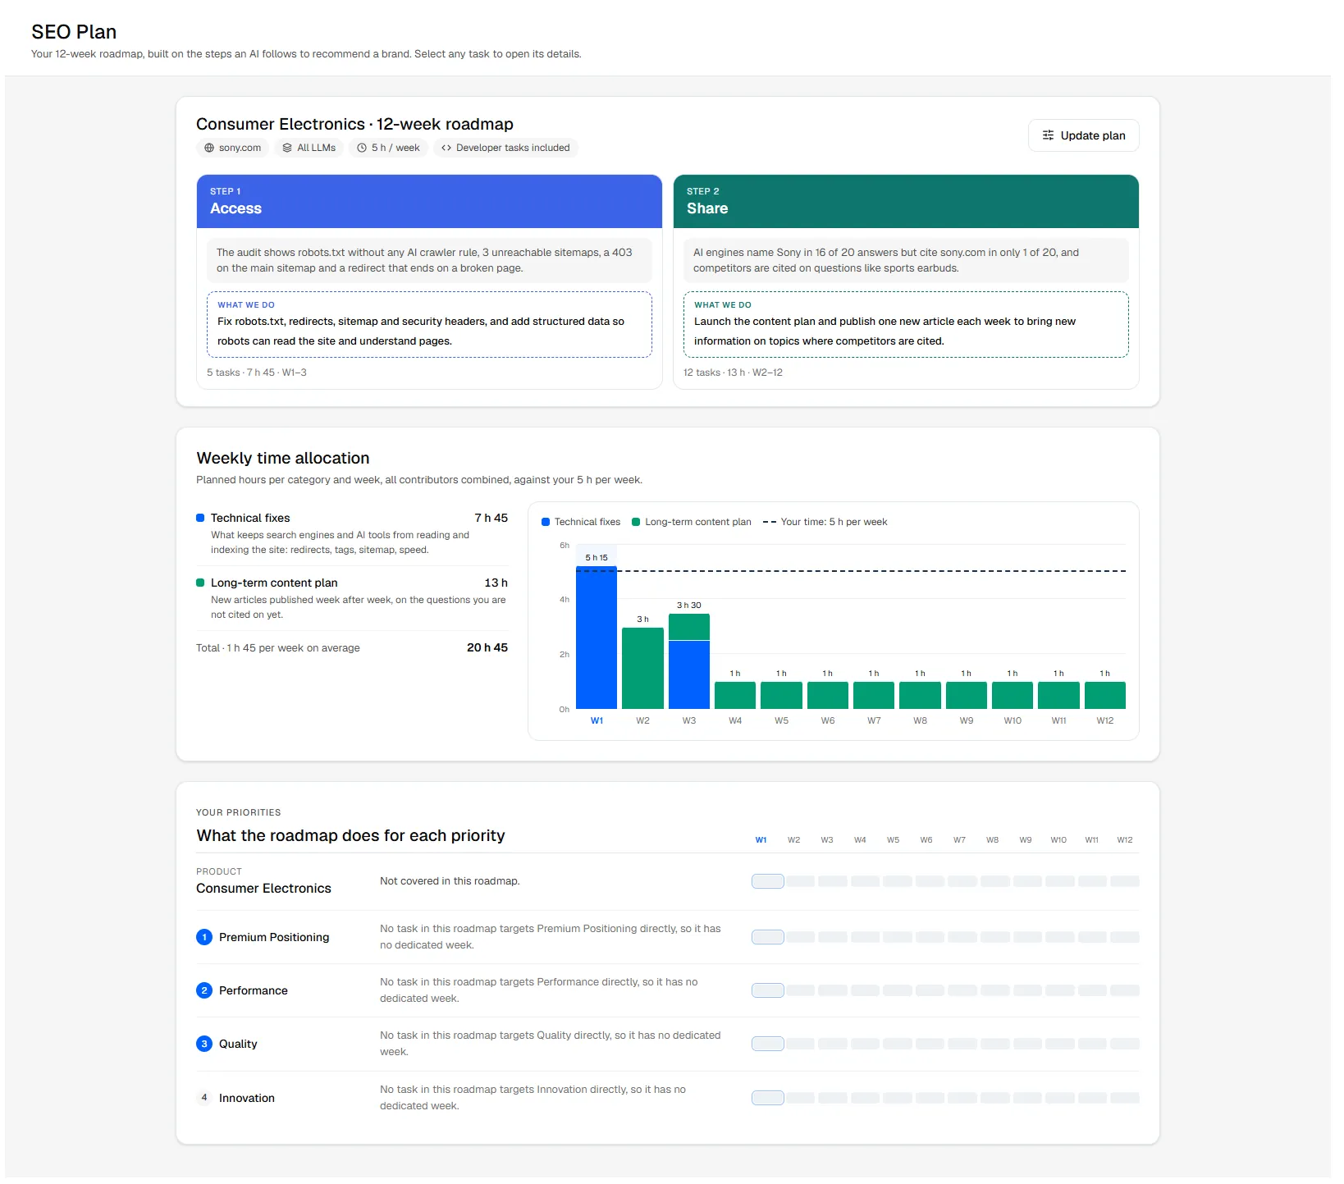Select the W2 green bar in chart

[x=642, y=668]
